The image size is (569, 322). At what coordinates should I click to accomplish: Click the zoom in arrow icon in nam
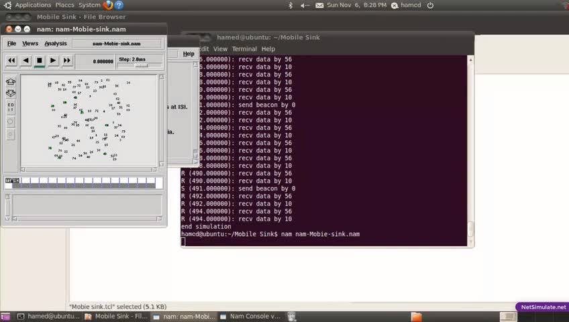point(11,82)
